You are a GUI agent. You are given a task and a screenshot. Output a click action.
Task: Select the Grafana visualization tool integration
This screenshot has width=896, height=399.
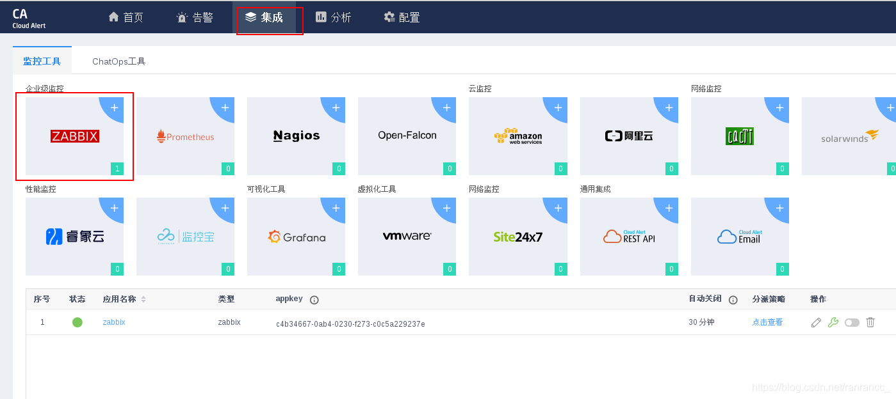click(296, 237)
